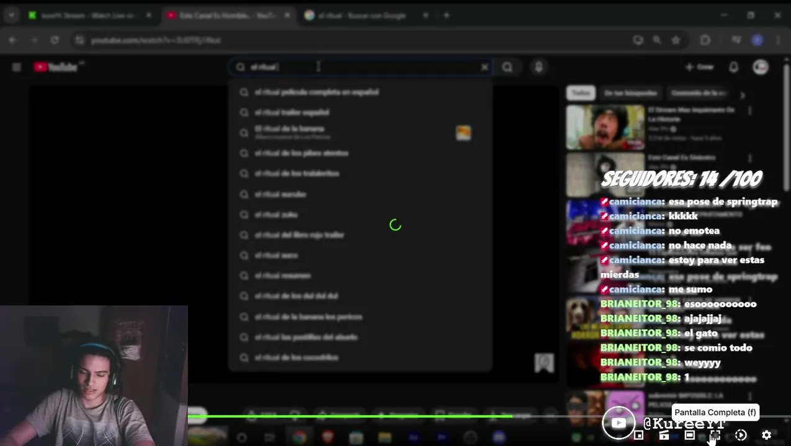The image size is (791, 446).
Task: Open YouTube notifications bell
Action: (733, 67)
